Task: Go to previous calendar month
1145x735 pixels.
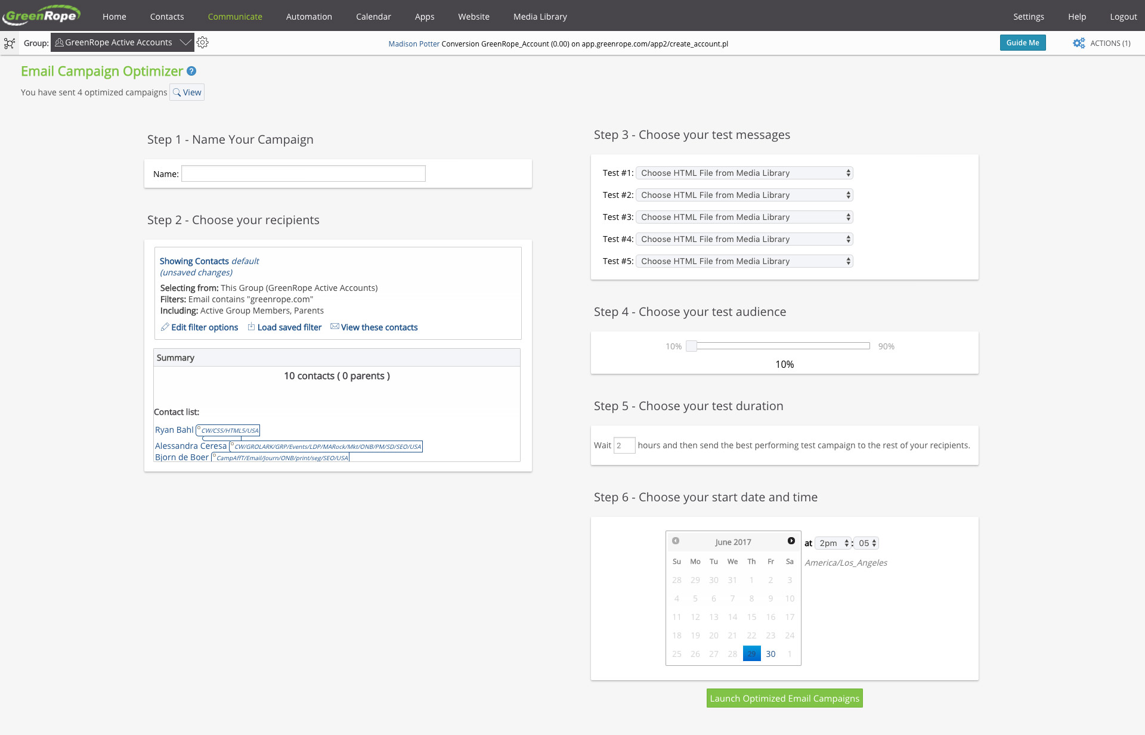Action: pyautogui.click(x=676, y=541)
